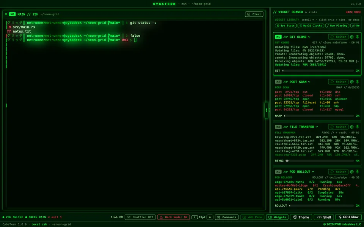This screenshot has width=364, height=227.
Task: Click the NMAP progress bar
Action: (x=319, y=116)
